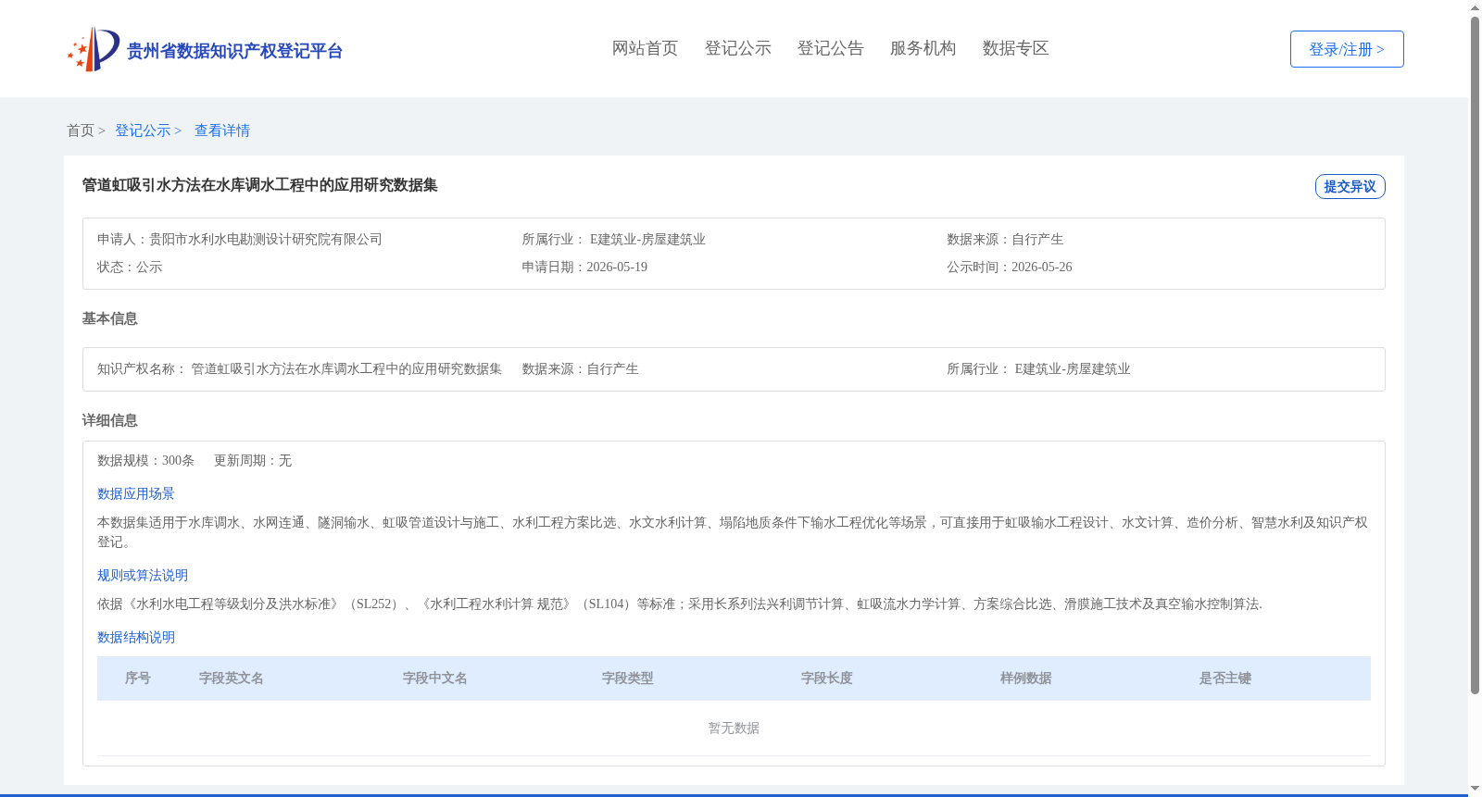Click the 数据规模：300条 text

(x=146, y=460)
